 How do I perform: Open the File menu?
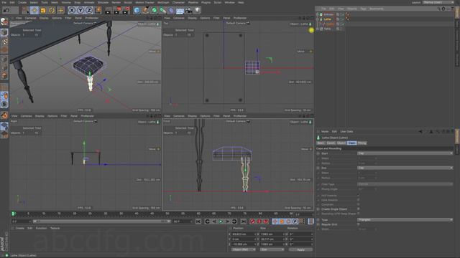tap(4, 2)
